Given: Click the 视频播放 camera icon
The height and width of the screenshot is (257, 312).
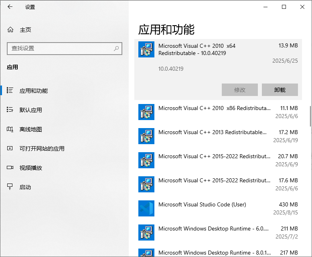Looking at the screenshot, I should pyautogui.click(x=10, y=167).
